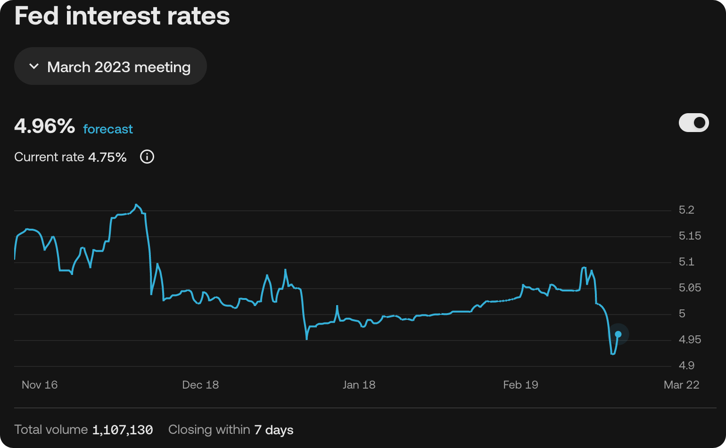Open the March 2023 meeting dropdown
This screenshot has width=726, height=448.
click(110, 66)
